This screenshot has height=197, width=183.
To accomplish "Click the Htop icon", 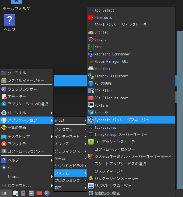I will point(91,47).
